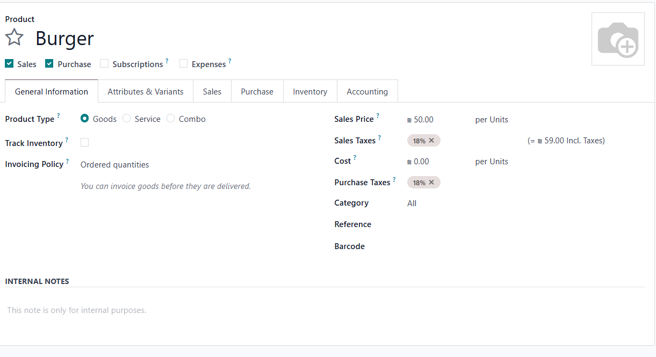Click the camera icon to upload product image
The image size is (656, 357).
(617, 39)
